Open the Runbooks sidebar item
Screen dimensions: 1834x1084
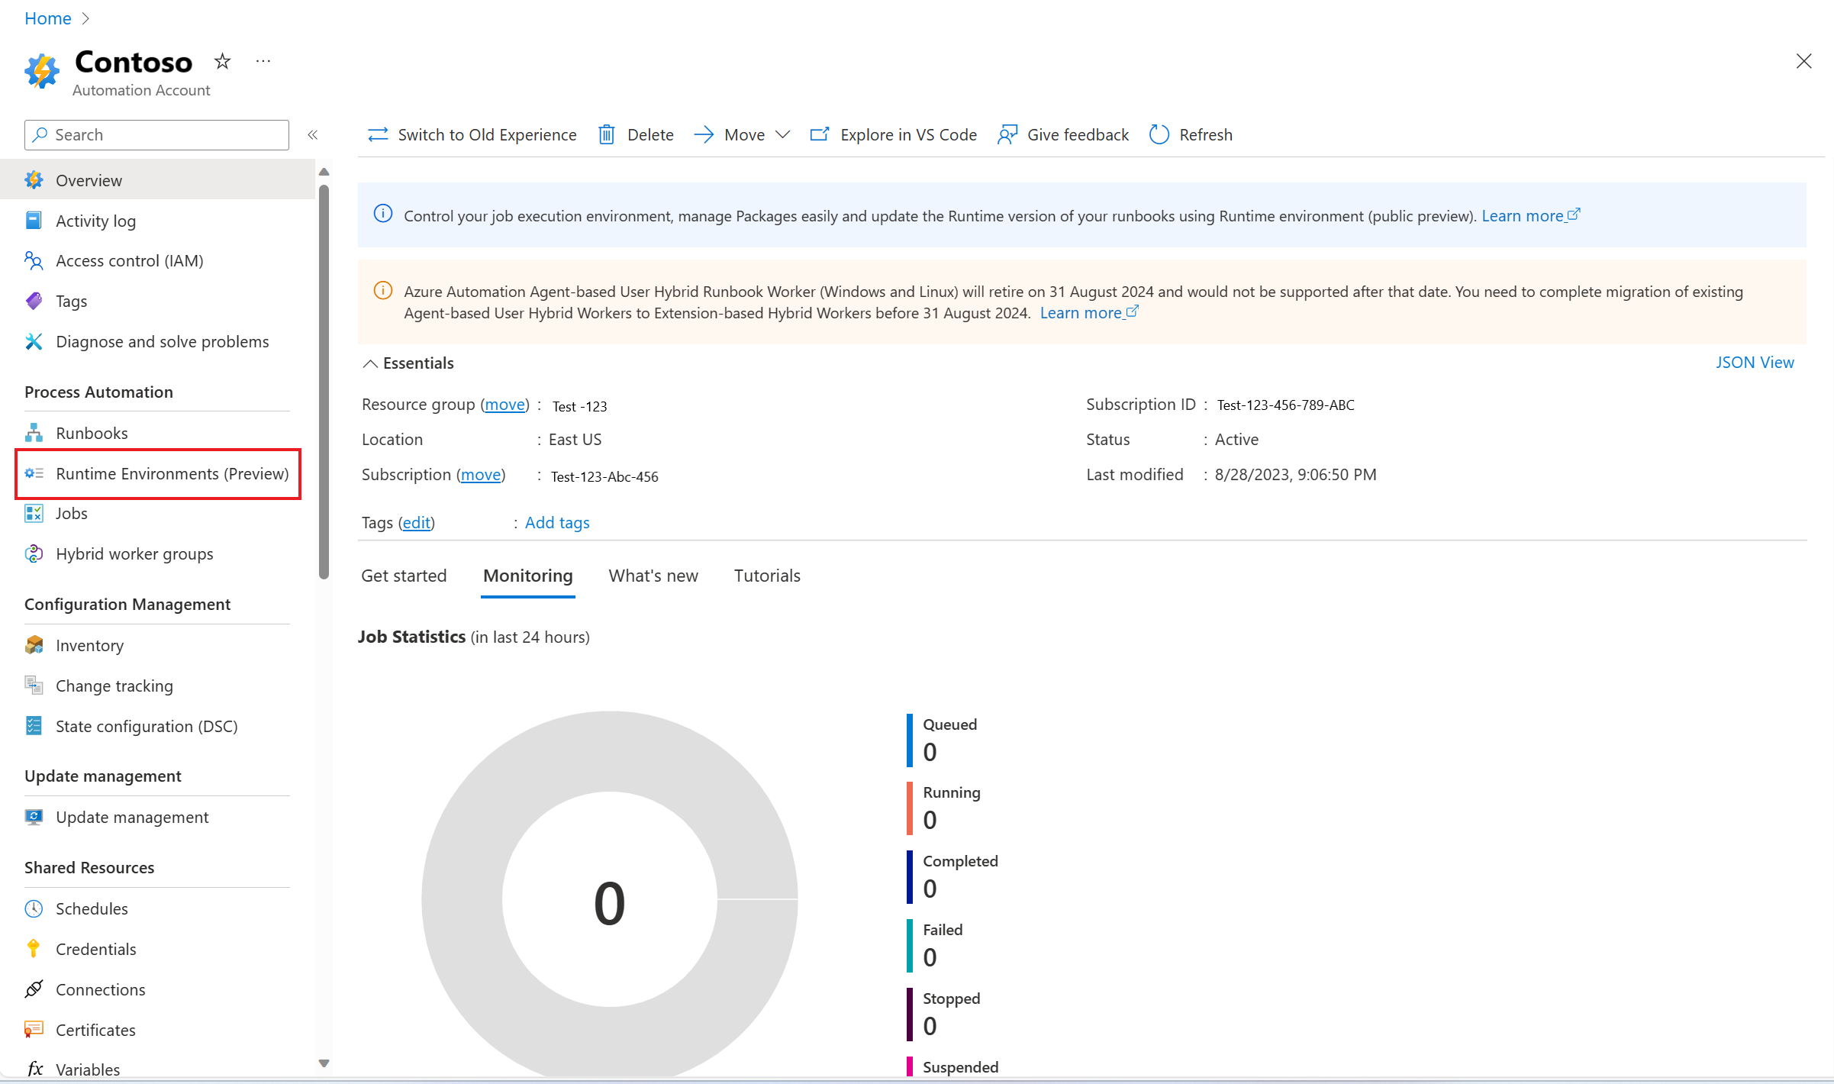pos(92,433)
